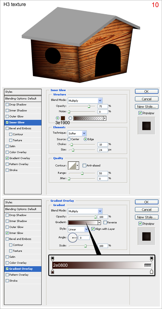Click New Style in Inner Glow dialog
The width and height of the screenshot is (162, 309).
pyautogui.click(x=147, y=107)
